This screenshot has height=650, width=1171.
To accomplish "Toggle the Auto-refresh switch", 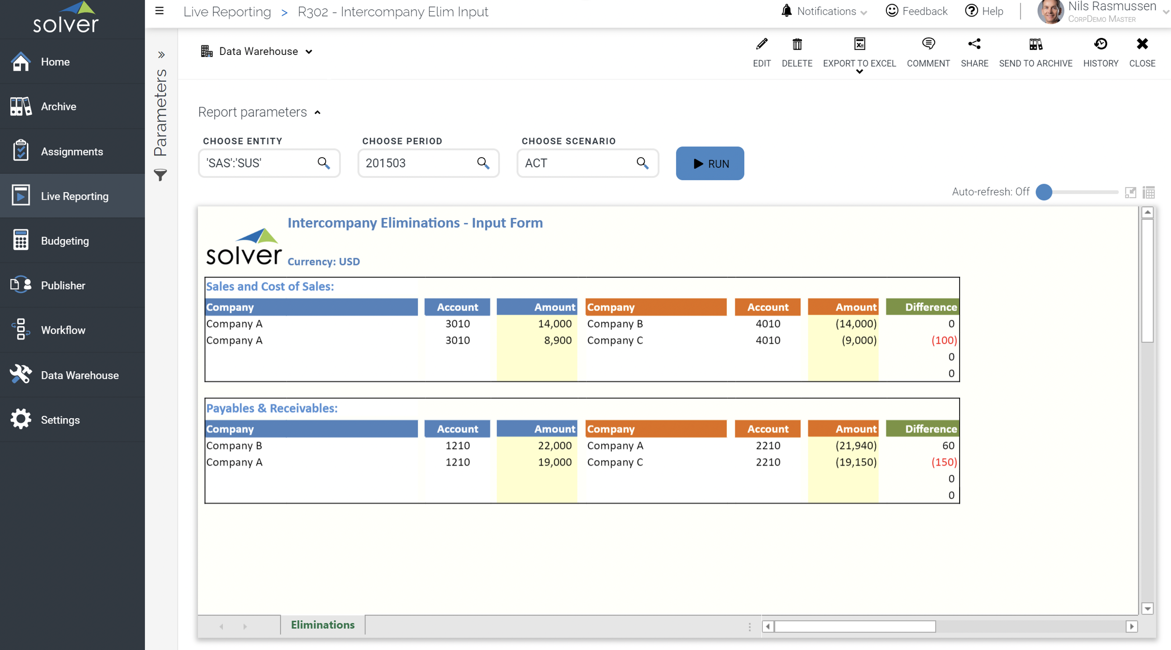I will (x=1044, y=192).
